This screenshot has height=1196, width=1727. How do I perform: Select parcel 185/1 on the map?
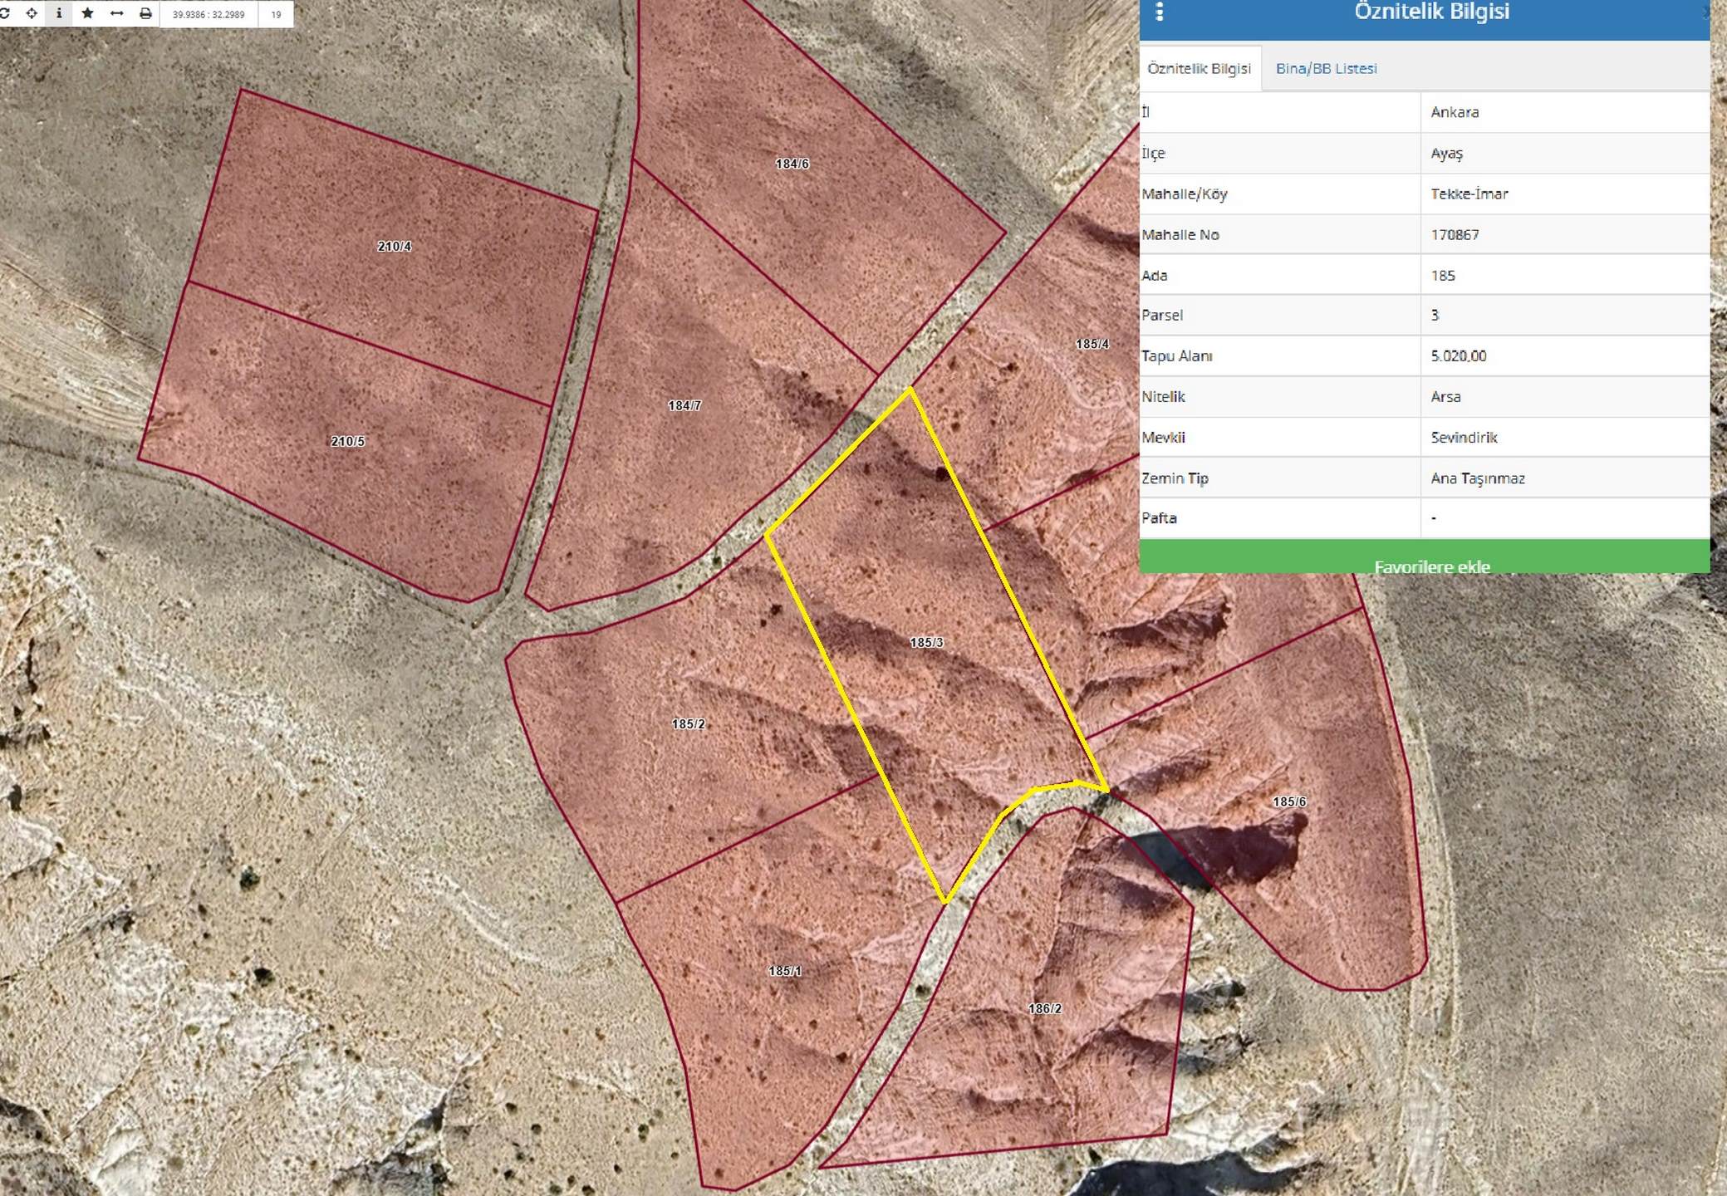784,970
